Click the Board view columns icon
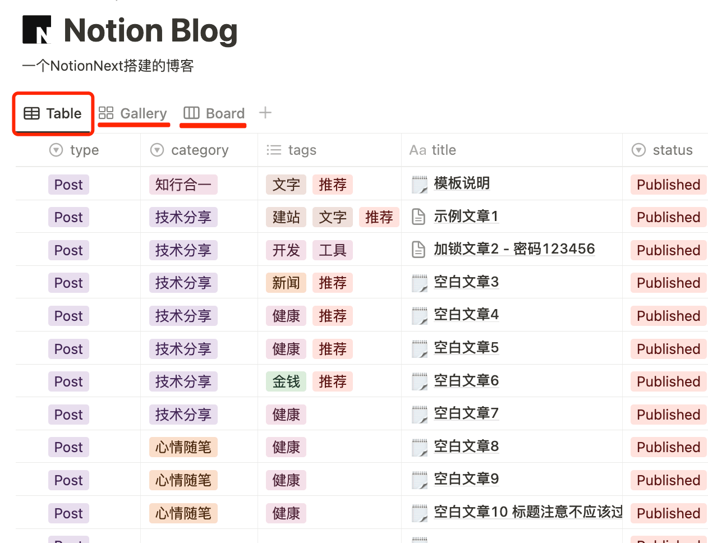708x543 pixels. point(191,113)
